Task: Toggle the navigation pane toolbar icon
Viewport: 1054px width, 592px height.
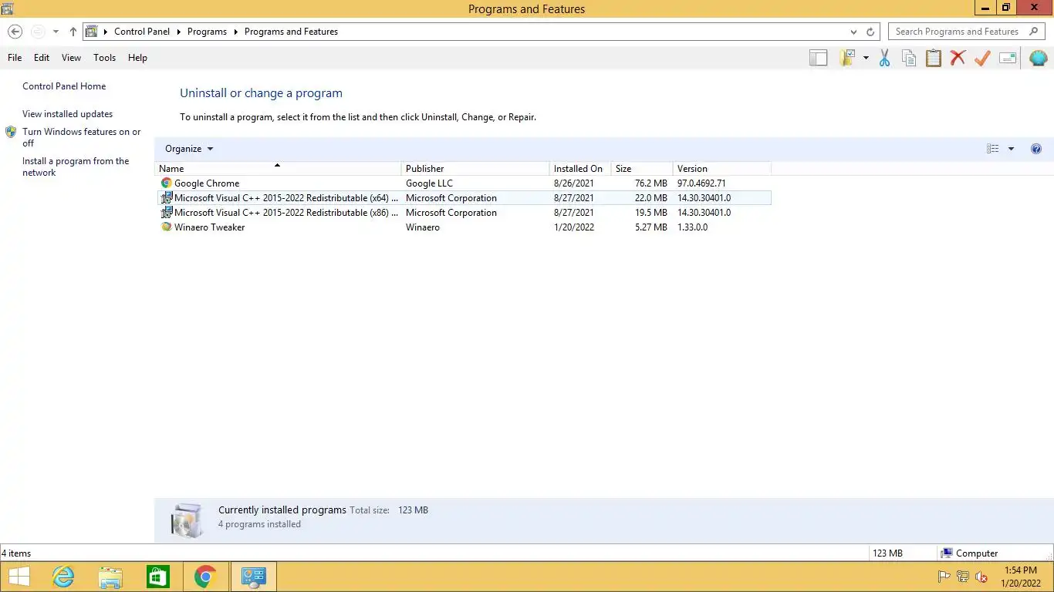Action: pos(818,58)
